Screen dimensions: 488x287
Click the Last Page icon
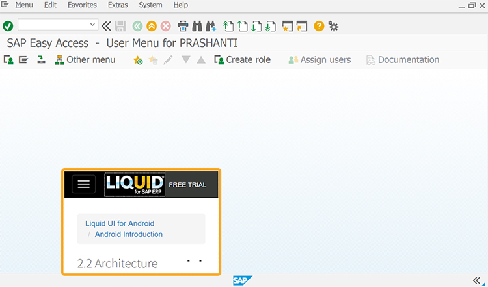[271, 26]
